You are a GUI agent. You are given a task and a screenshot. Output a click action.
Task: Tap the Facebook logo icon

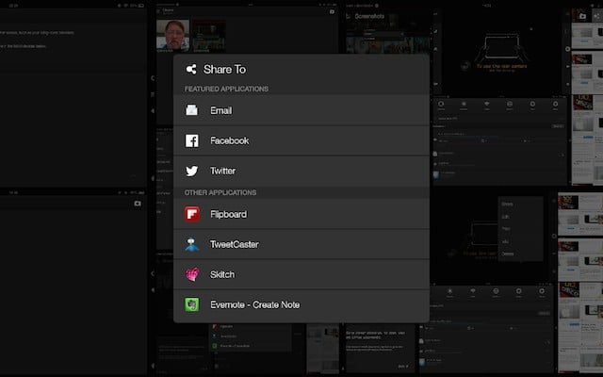point(192,140)
